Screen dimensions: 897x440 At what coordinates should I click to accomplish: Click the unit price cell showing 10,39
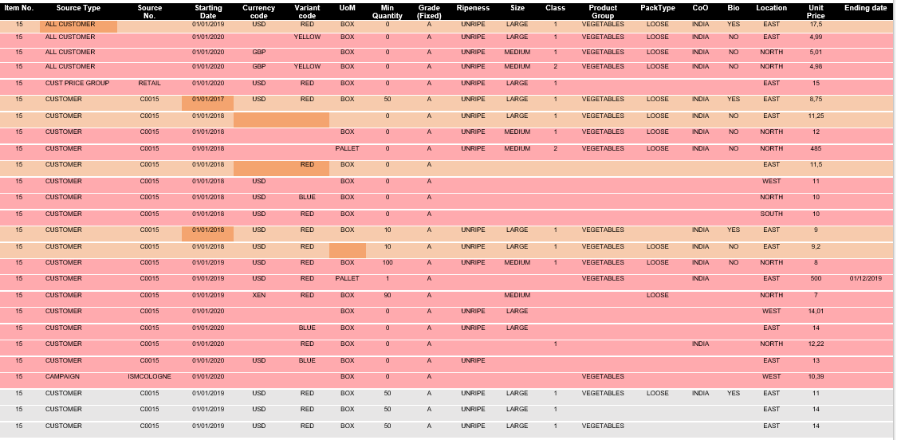click(x=816, y=376)
